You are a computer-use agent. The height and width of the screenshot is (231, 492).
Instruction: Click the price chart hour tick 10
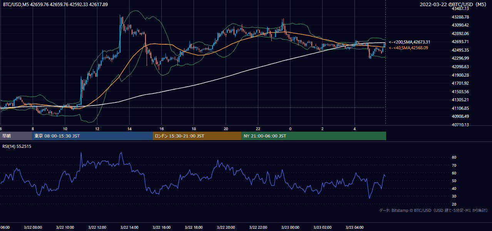click(65, 129)
